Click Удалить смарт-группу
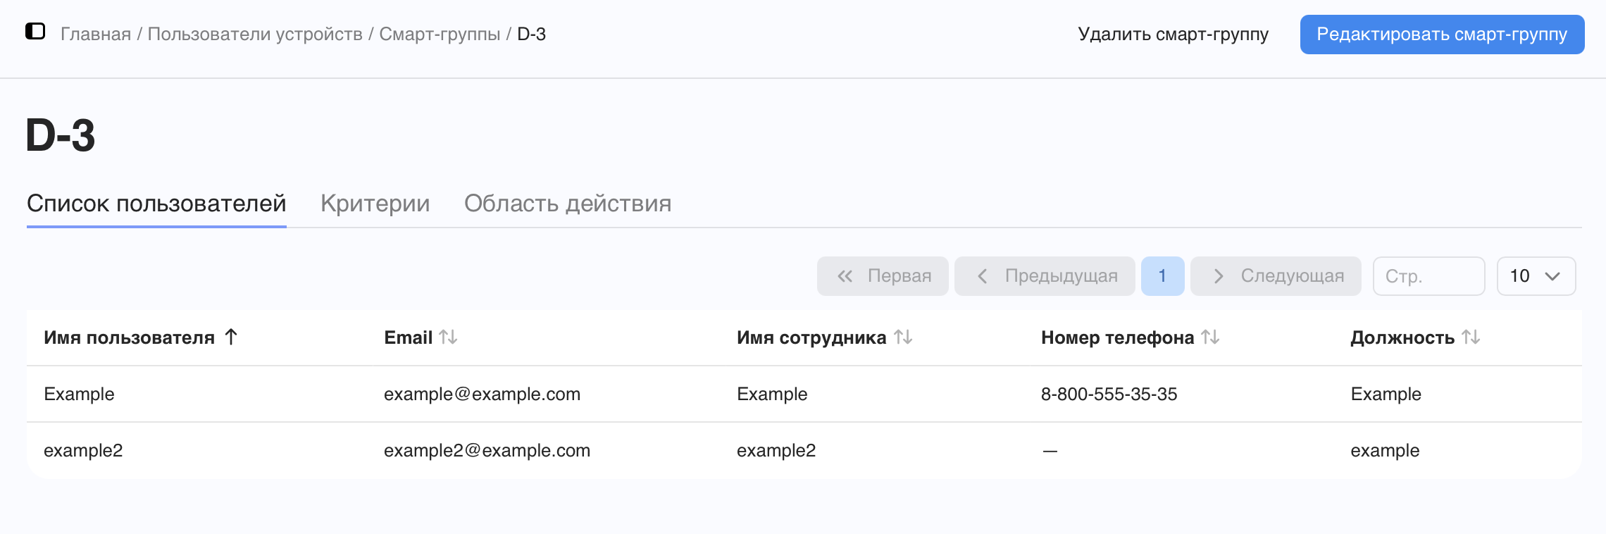Image resolution: width=1606 pixels, height=534 pixels. pyautogui.click(x=1173, y=35)
